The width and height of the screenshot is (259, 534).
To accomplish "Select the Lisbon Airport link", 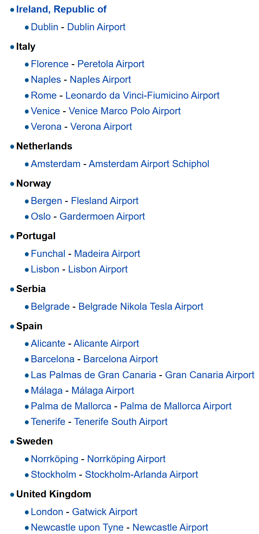I will pyautogui.click(x=98, y=269).
